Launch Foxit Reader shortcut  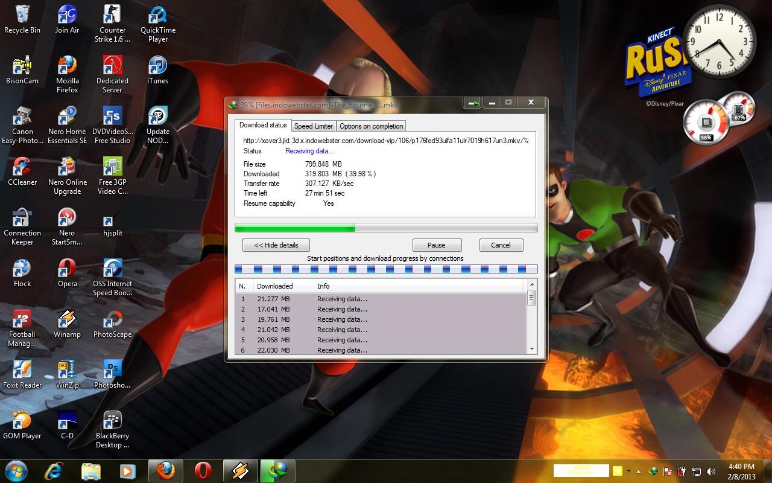[22, 374]
